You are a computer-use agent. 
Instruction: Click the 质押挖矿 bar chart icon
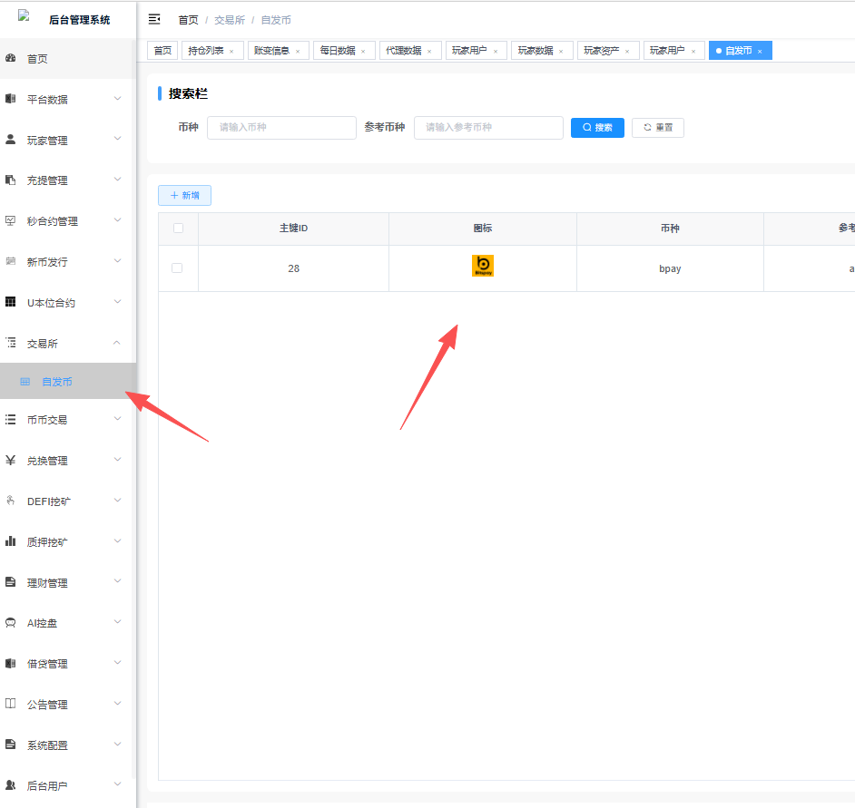(11, 541)
